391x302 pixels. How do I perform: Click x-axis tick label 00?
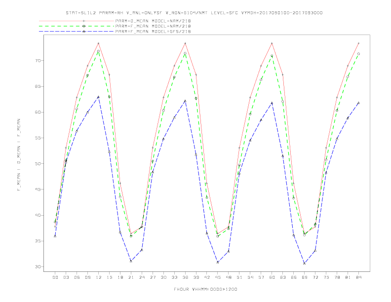[55, 277]
